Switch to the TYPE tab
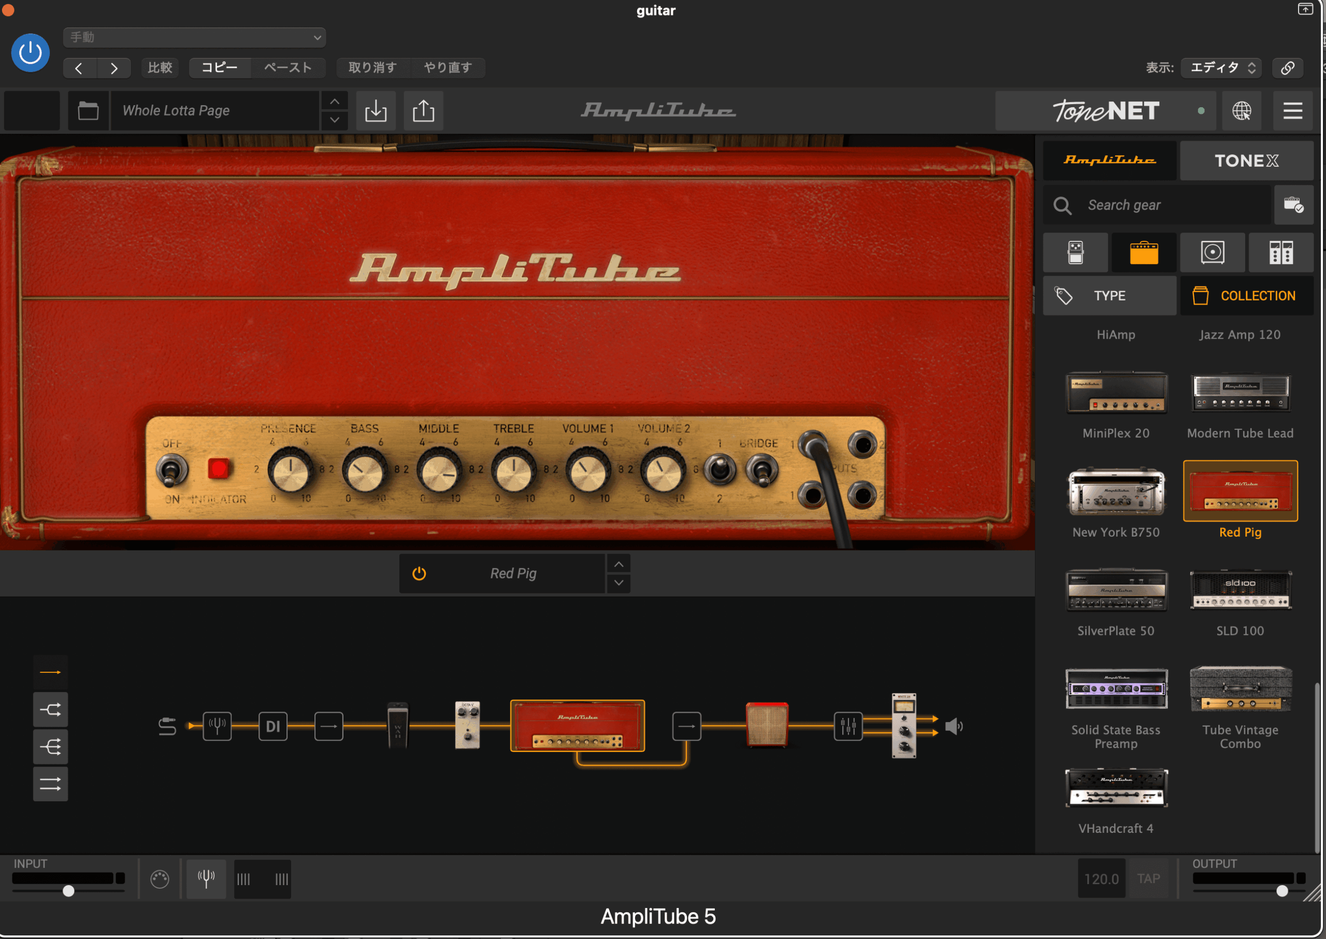The image size is (1326, 939). click(x=1108, y=295)
